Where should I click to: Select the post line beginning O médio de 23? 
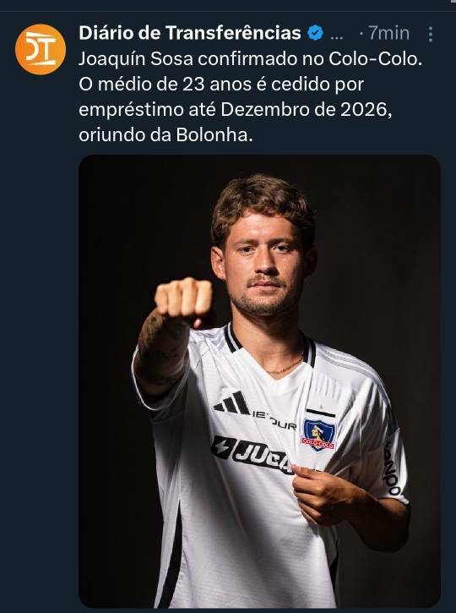point(221,85)
